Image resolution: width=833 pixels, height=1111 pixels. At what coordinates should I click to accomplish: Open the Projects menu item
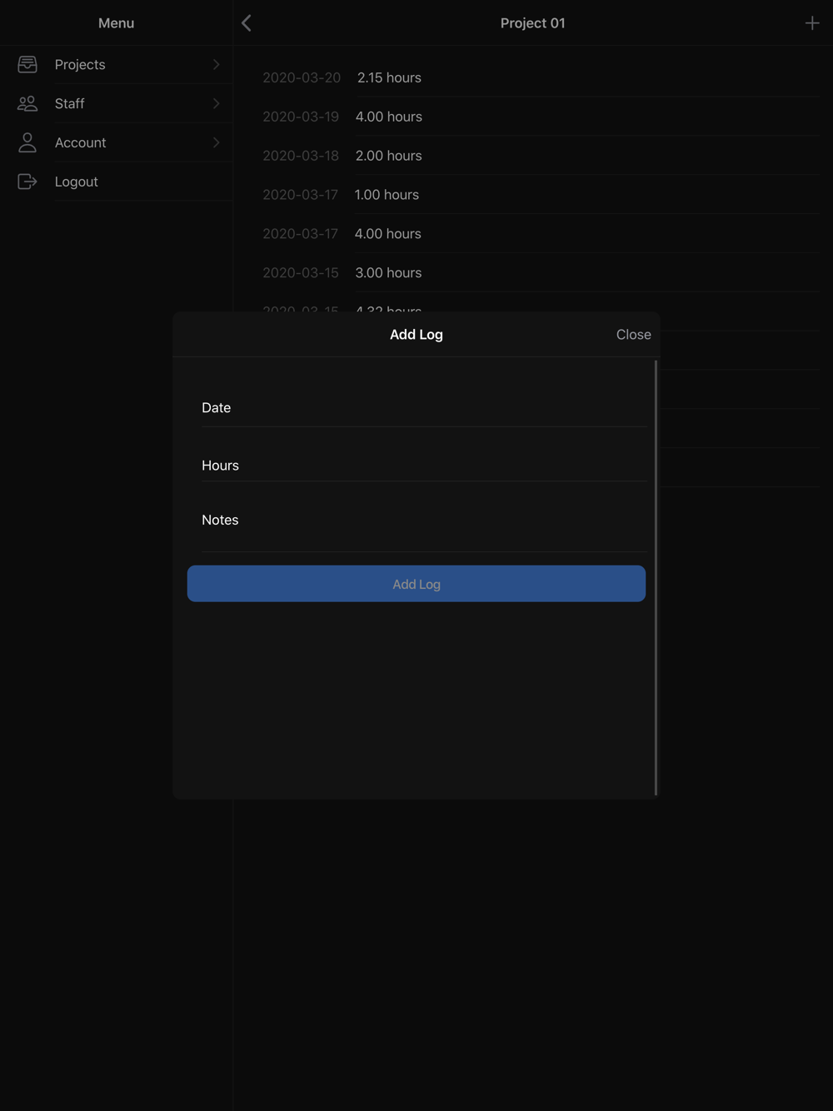(x=117, y=64)
